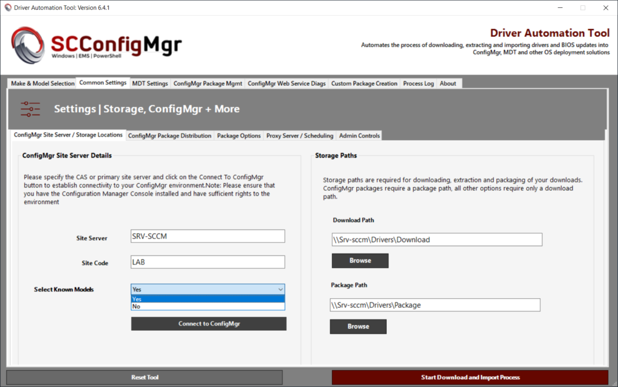Click the 'Site Code' label
618x387 pixels.
click(x=95, y=263)
